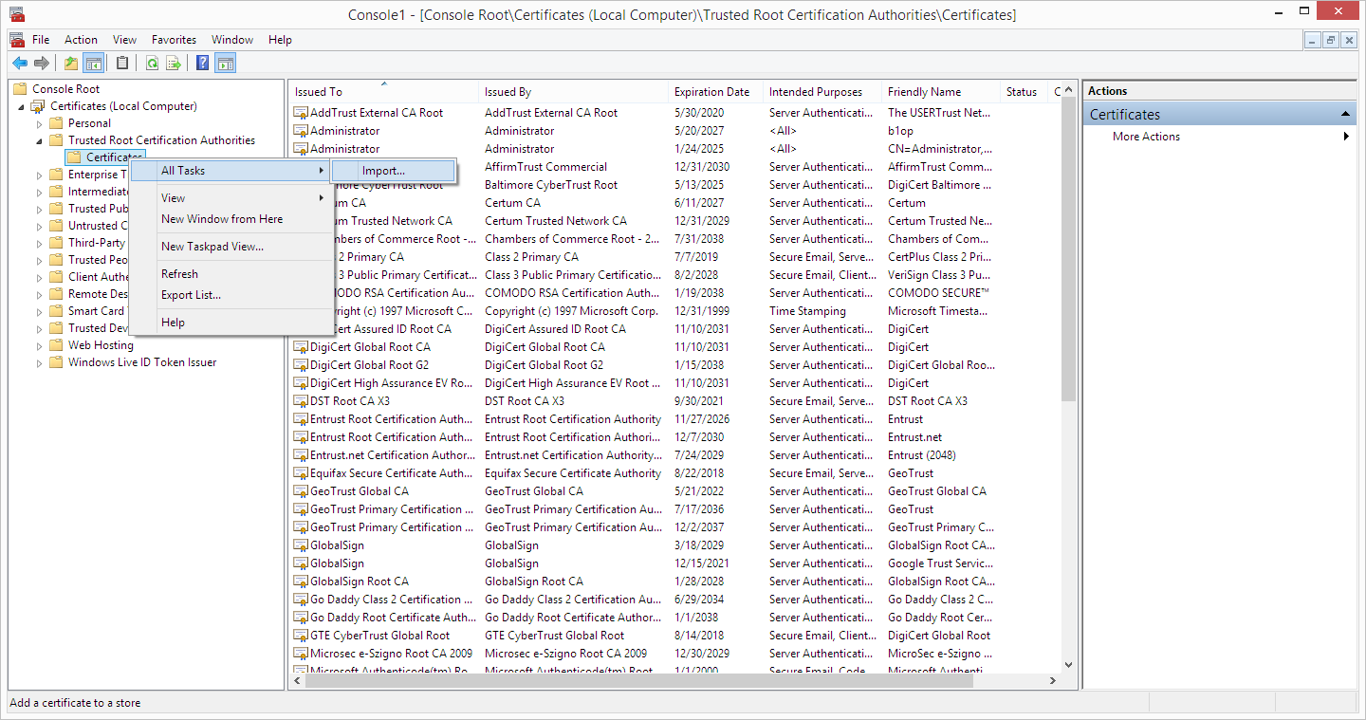This screenshot has width=1366, height=720.
Task: Click the Issued By column header
Action: coord(508,92)
